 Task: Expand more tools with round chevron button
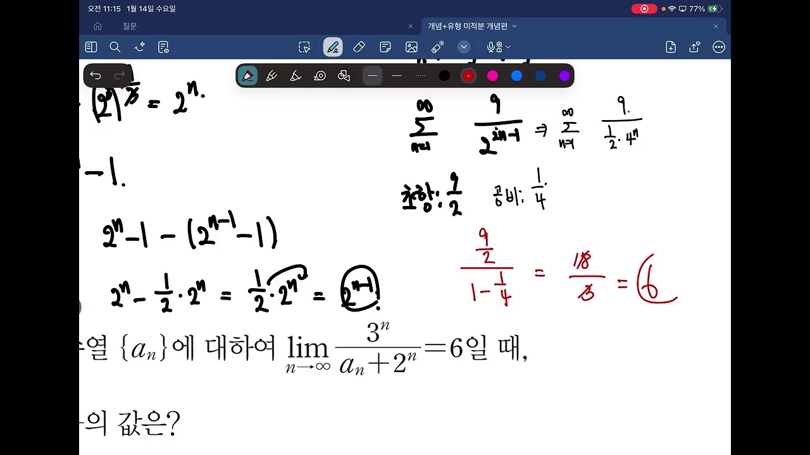click(x=464, y=47)
